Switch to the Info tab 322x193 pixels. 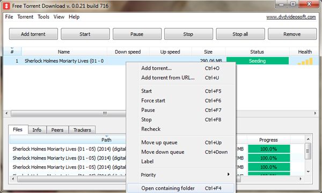coord(37,130)
